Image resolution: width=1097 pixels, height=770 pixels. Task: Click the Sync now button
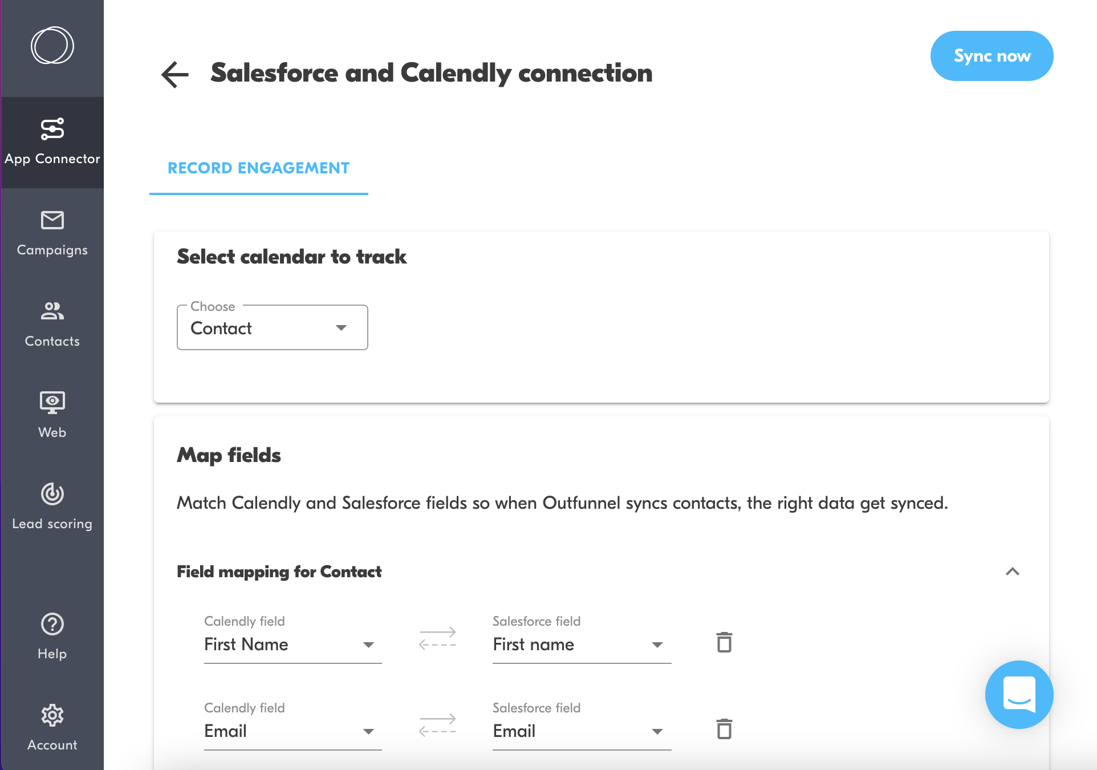992,55
